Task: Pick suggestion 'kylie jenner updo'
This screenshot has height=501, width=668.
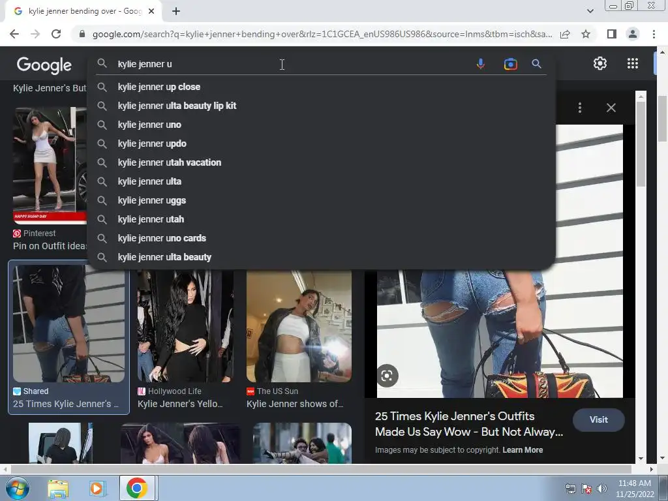Action: [x=321, y=144]
